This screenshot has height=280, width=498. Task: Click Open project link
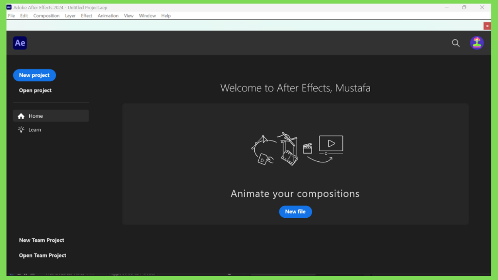coord(35,90)
